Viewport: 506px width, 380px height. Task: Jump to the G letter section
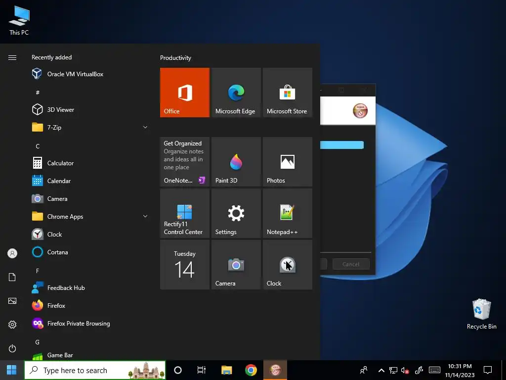tap(38, 342)
